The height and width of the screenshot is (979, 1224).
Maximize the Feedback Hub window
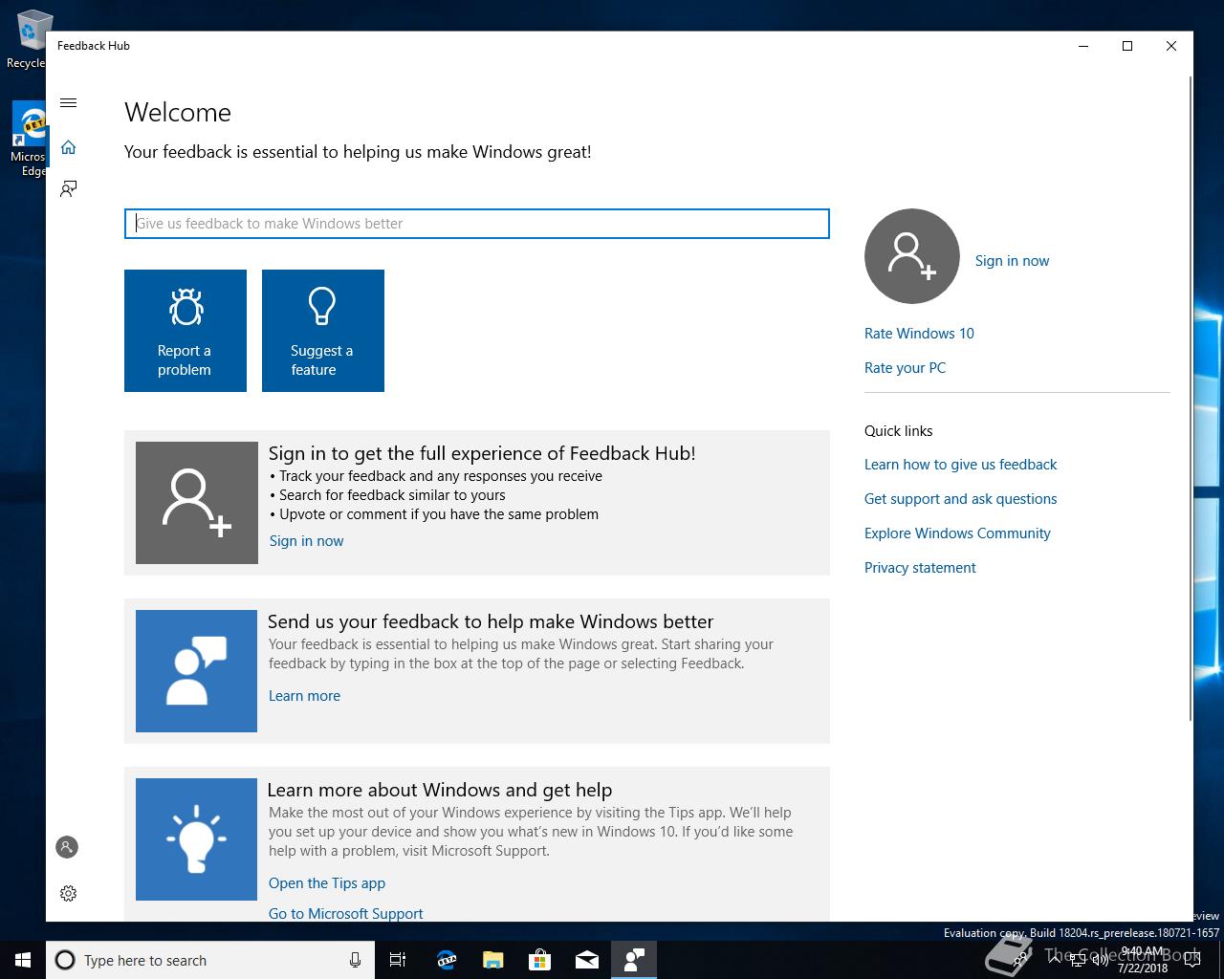click(1127, 46)
